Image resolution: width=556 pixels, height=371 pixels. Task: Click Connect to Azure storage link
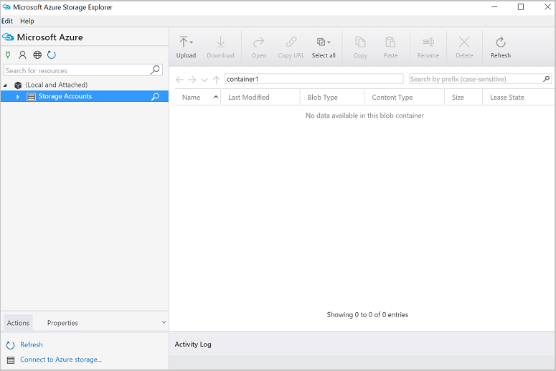click(x=61, y=360)
